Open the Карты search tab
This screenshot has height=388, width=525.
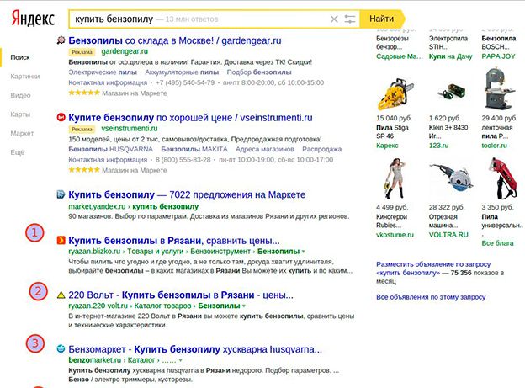tap(21, 114)
